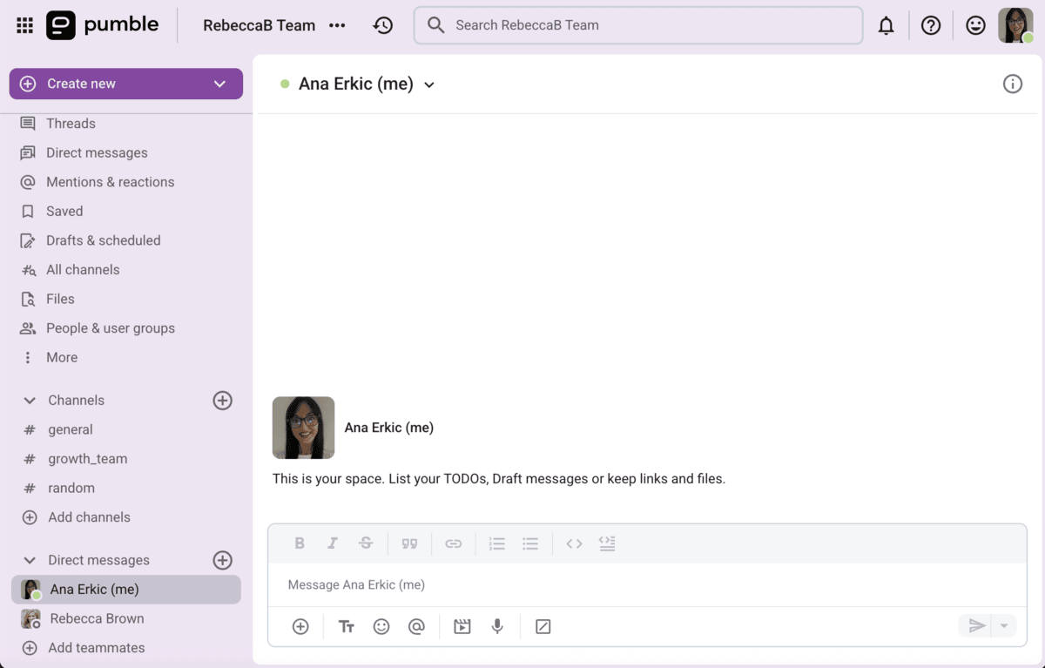Screen dimensions: 1045x668
Task: Open the apps grid icon
Action: pyautogui.click(x=24, y=26)
